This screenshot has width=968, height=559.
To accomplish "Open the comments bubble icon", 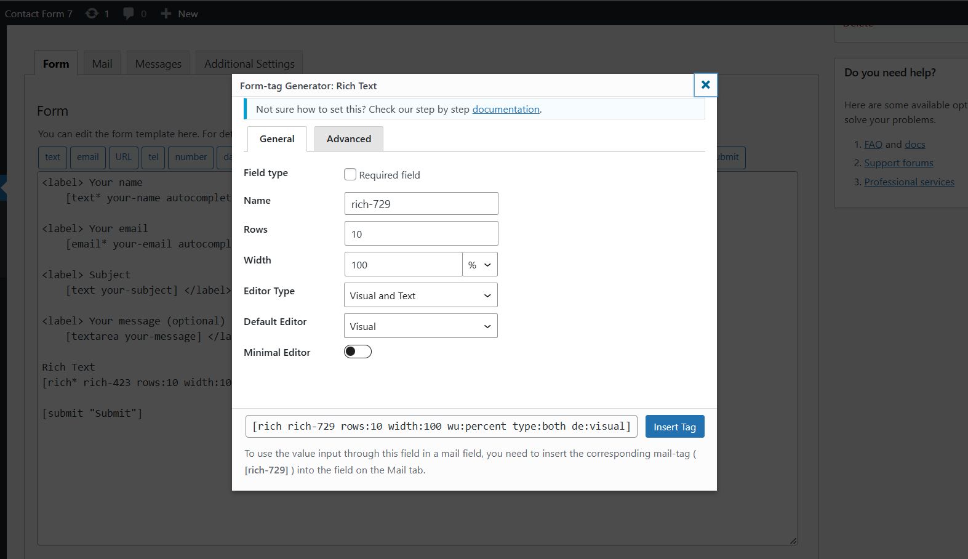I will [x=128, y=14].
